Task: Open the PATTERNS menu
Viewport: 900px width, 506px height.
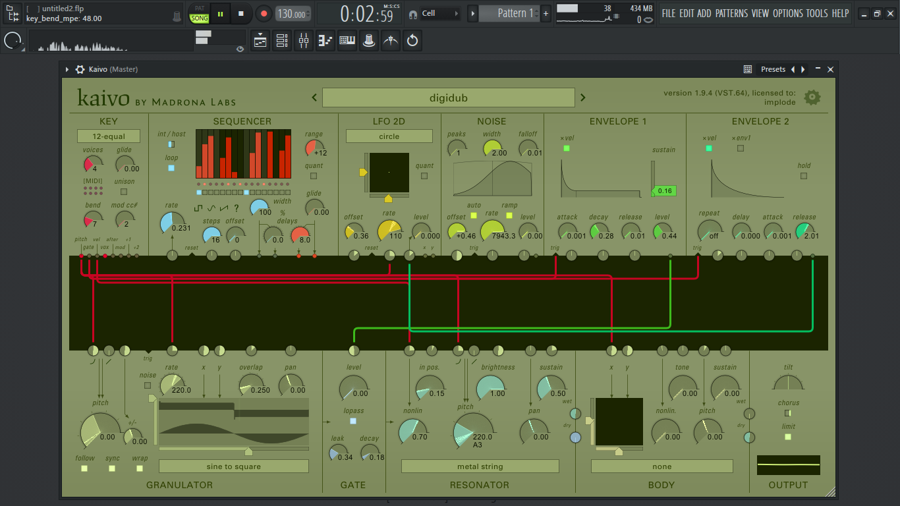Action: pyautogui.click(x=732, y=13)
